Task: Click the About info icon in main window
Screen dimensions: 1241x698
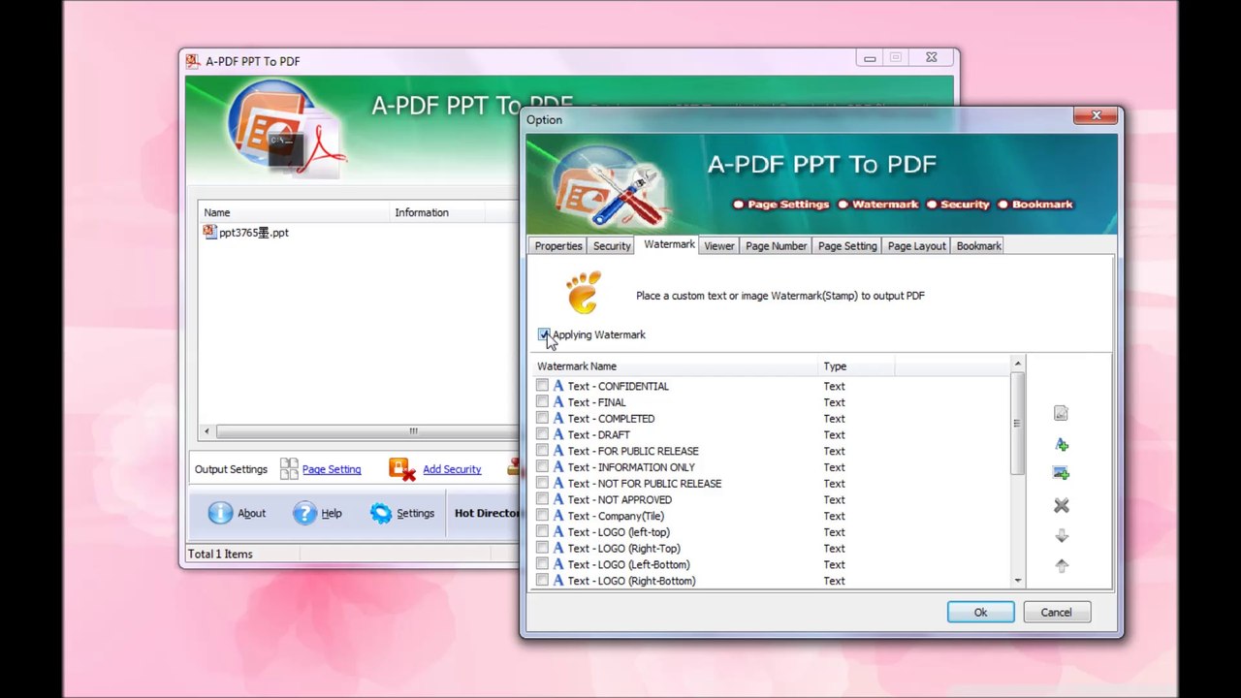Action: point(220,513)
